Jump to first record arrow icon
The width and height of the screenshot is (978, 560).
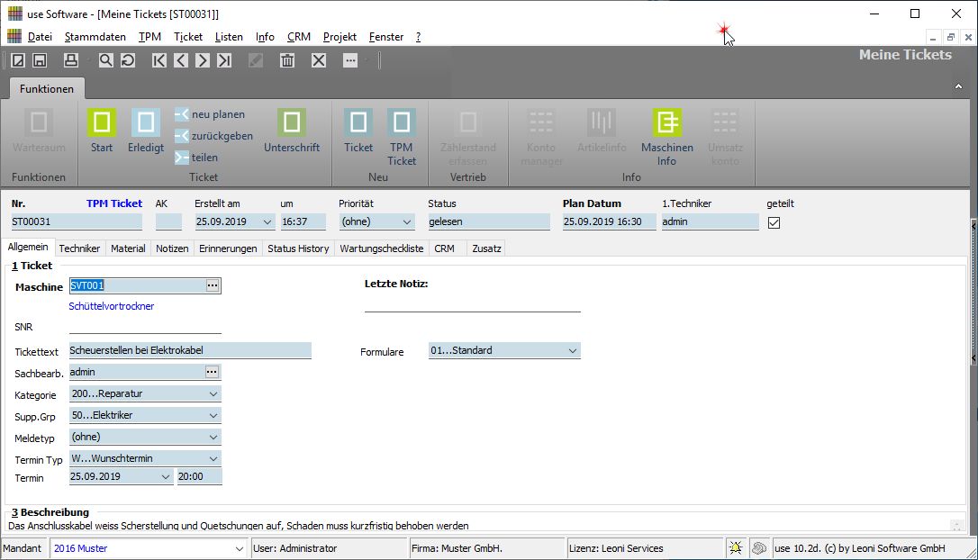[159, 60]
